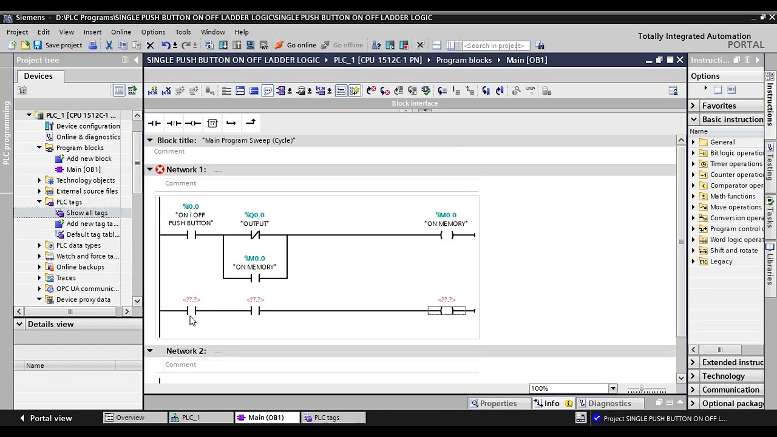Click the search binoculars icon
This screenshot has width=777, height=437.
tap(540, 46)
